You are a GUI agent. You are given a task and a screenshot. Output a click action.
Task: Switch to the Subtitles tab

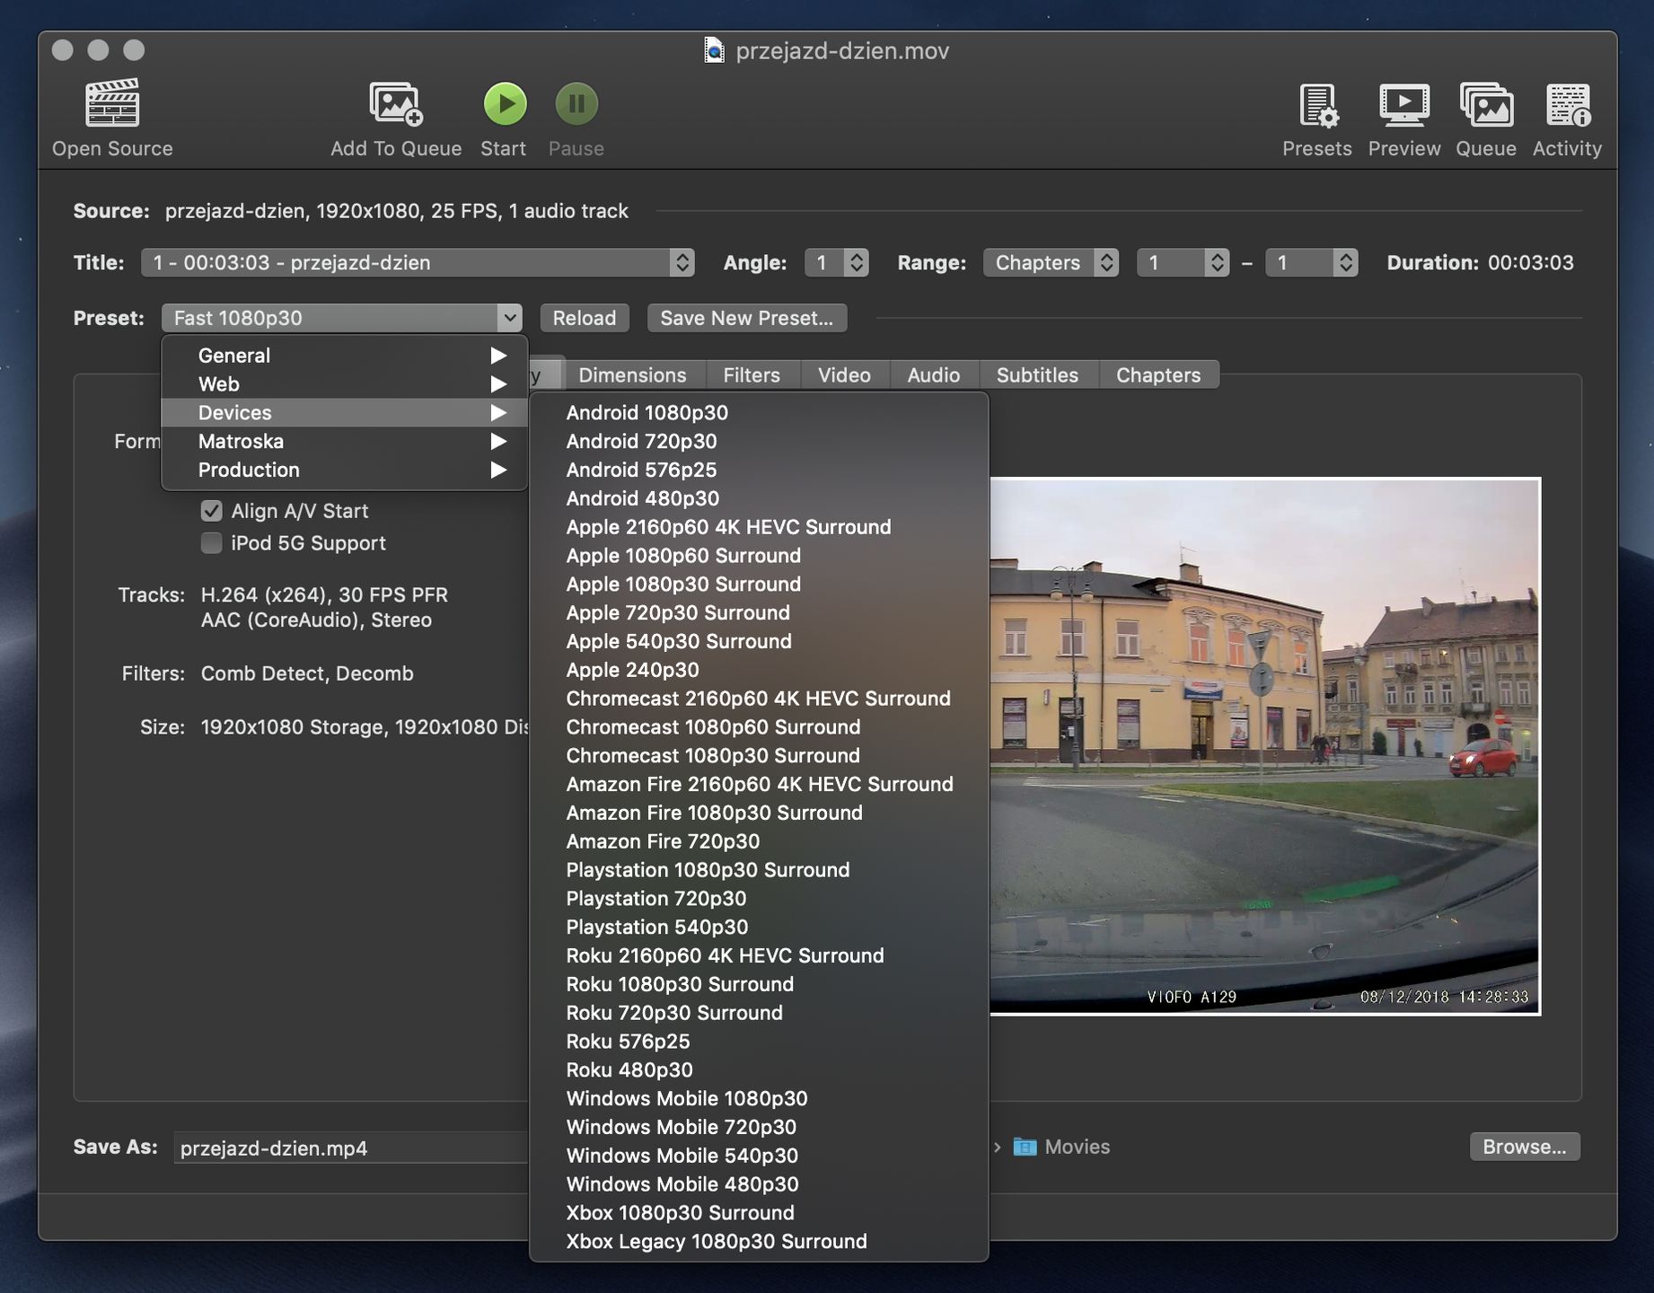click(x=1037, y=374)
